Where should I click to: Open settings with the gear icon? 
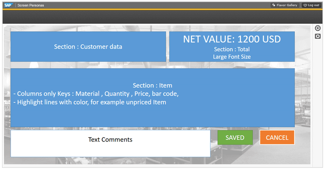tap(318, 28)
